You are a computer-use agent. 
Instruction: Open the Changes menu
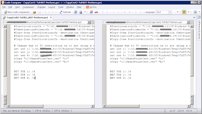point(41,7)
